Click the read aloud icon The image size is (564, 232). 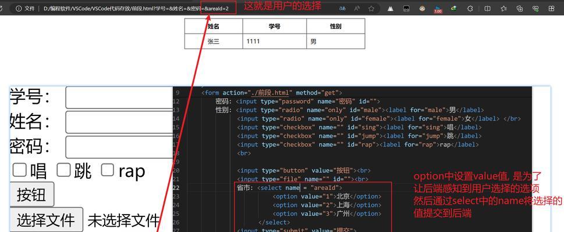point(357,8)
